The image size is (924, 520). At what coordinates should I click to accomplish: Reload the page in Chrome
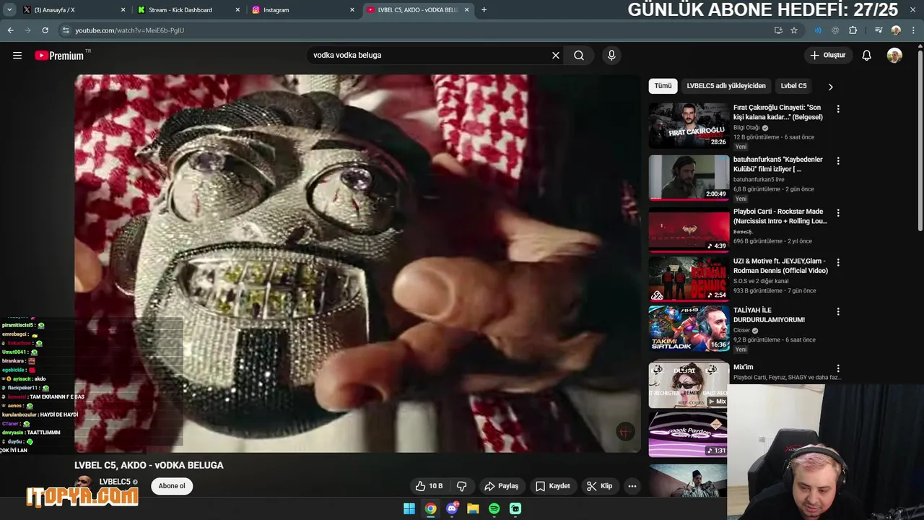(45, 30)
